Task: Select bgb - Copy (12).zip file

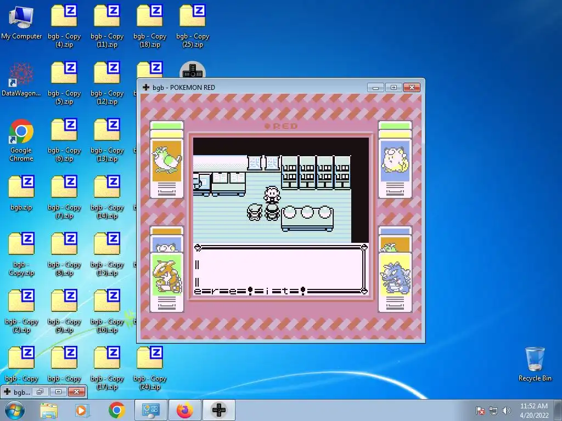Action: pyautogui.click(x=107, y=83)
